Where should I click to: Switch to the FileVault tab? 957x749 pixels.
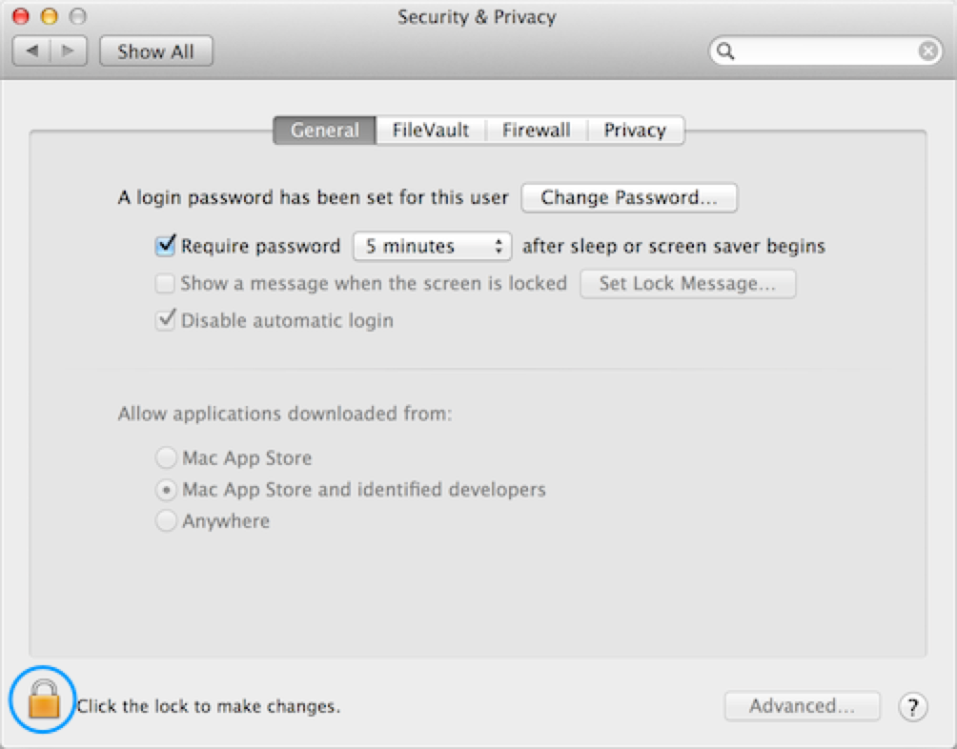pos(431,131)
